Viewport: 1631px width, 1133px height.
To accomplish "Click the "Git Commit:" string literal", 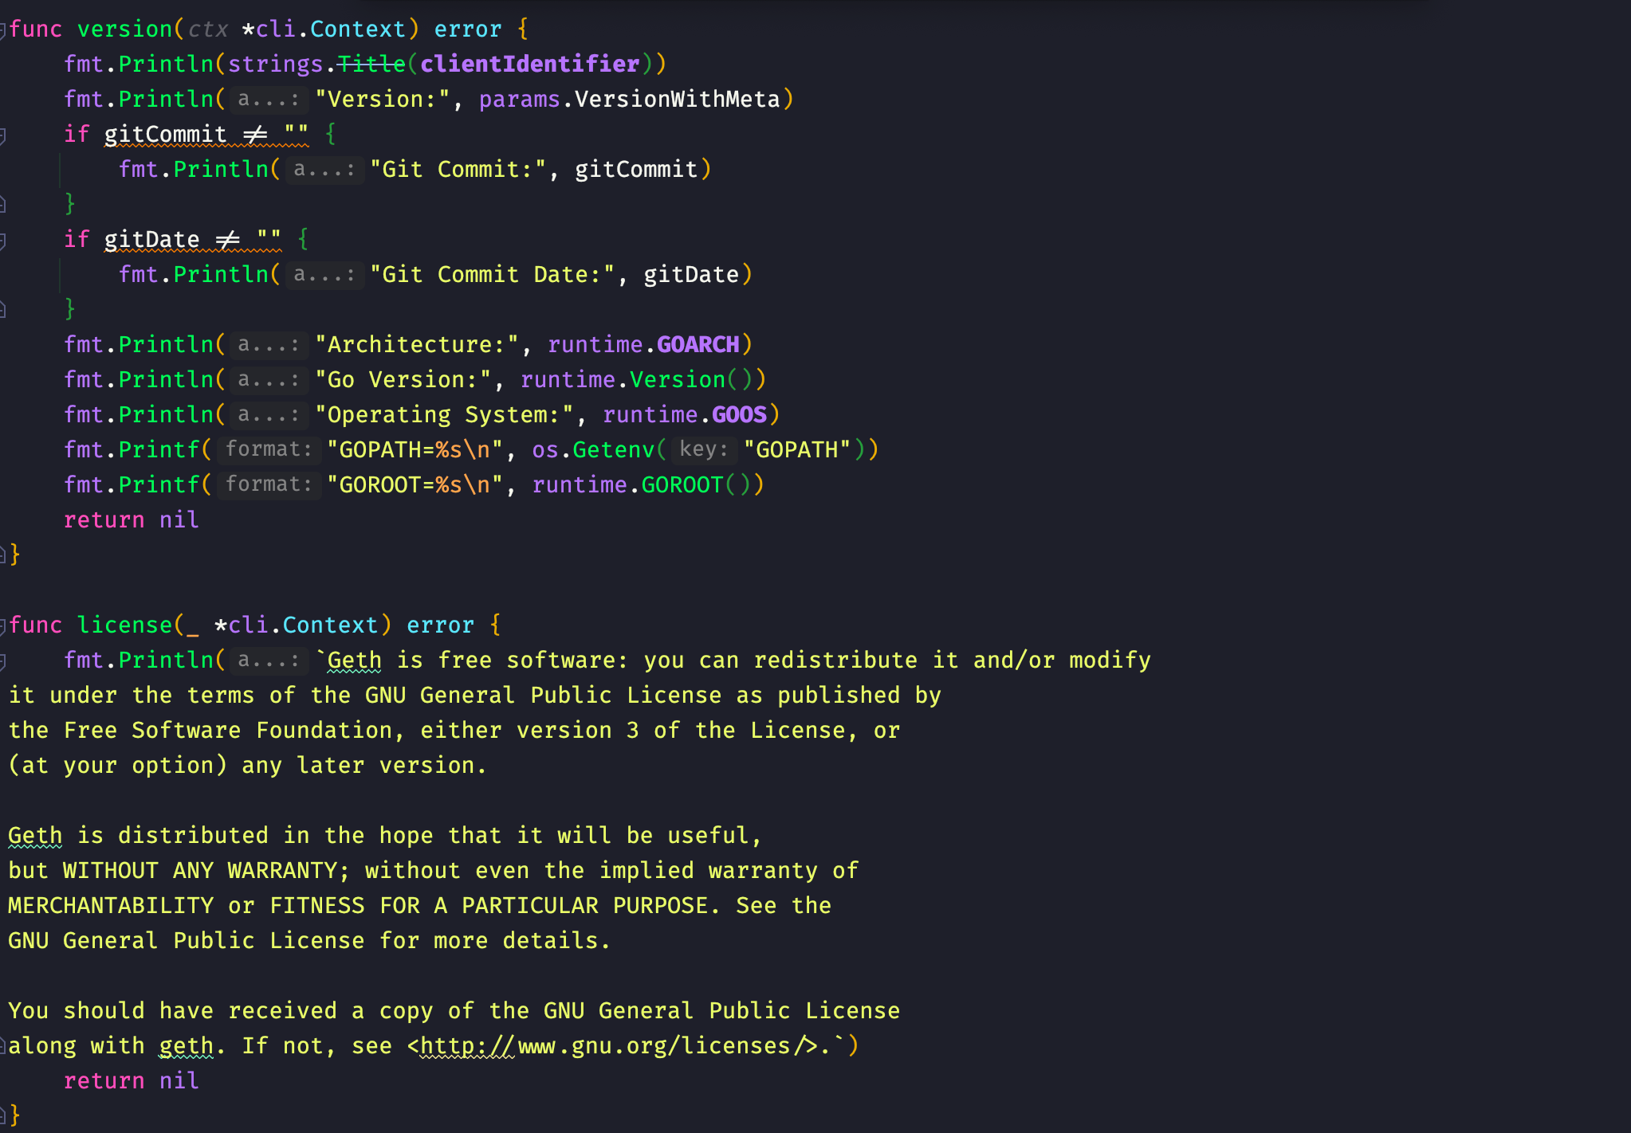I will click(x=458, y=170).
